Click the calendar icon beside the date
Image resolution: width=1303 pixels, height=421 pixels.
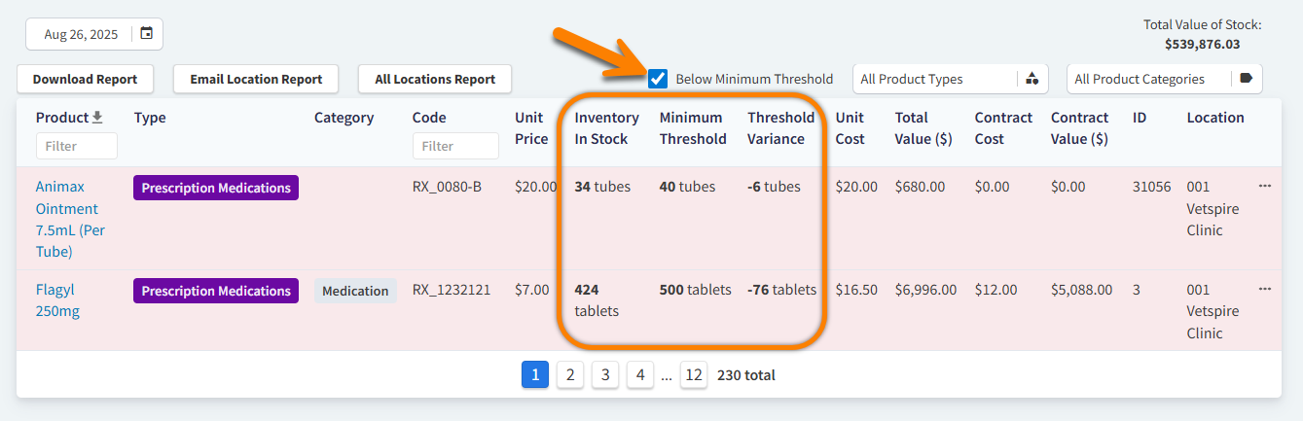146,34
